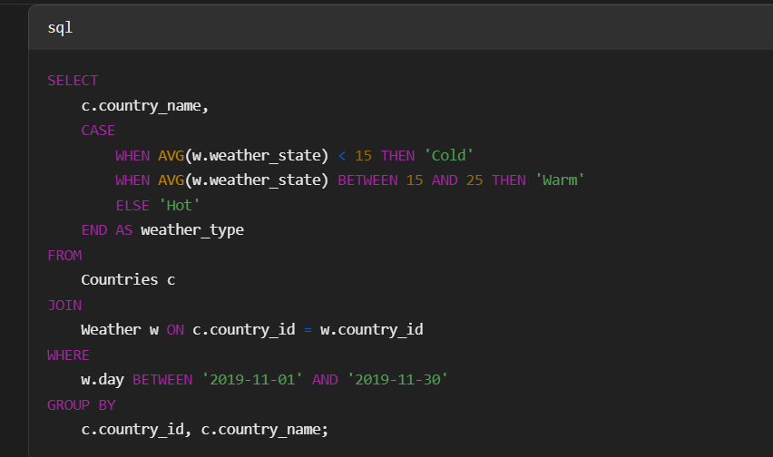This screenshot has height=457, width=773.
Task: Click the 'Hot' string literal
Action: (x=180, y=205)
